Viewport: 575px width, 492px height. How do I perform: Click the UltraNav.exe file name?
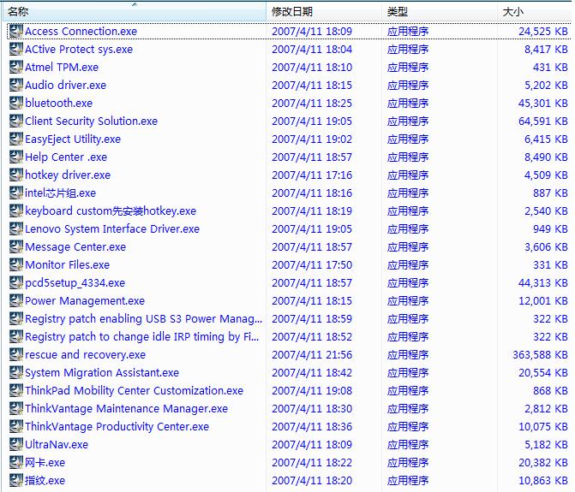tap(57, 444)
